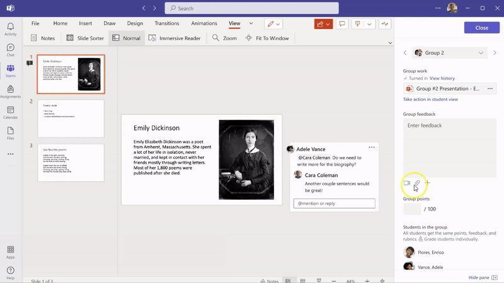Collapse the ribbon with the chevron
The width and height of the screenshot is (504, 283).
point(390,43)
